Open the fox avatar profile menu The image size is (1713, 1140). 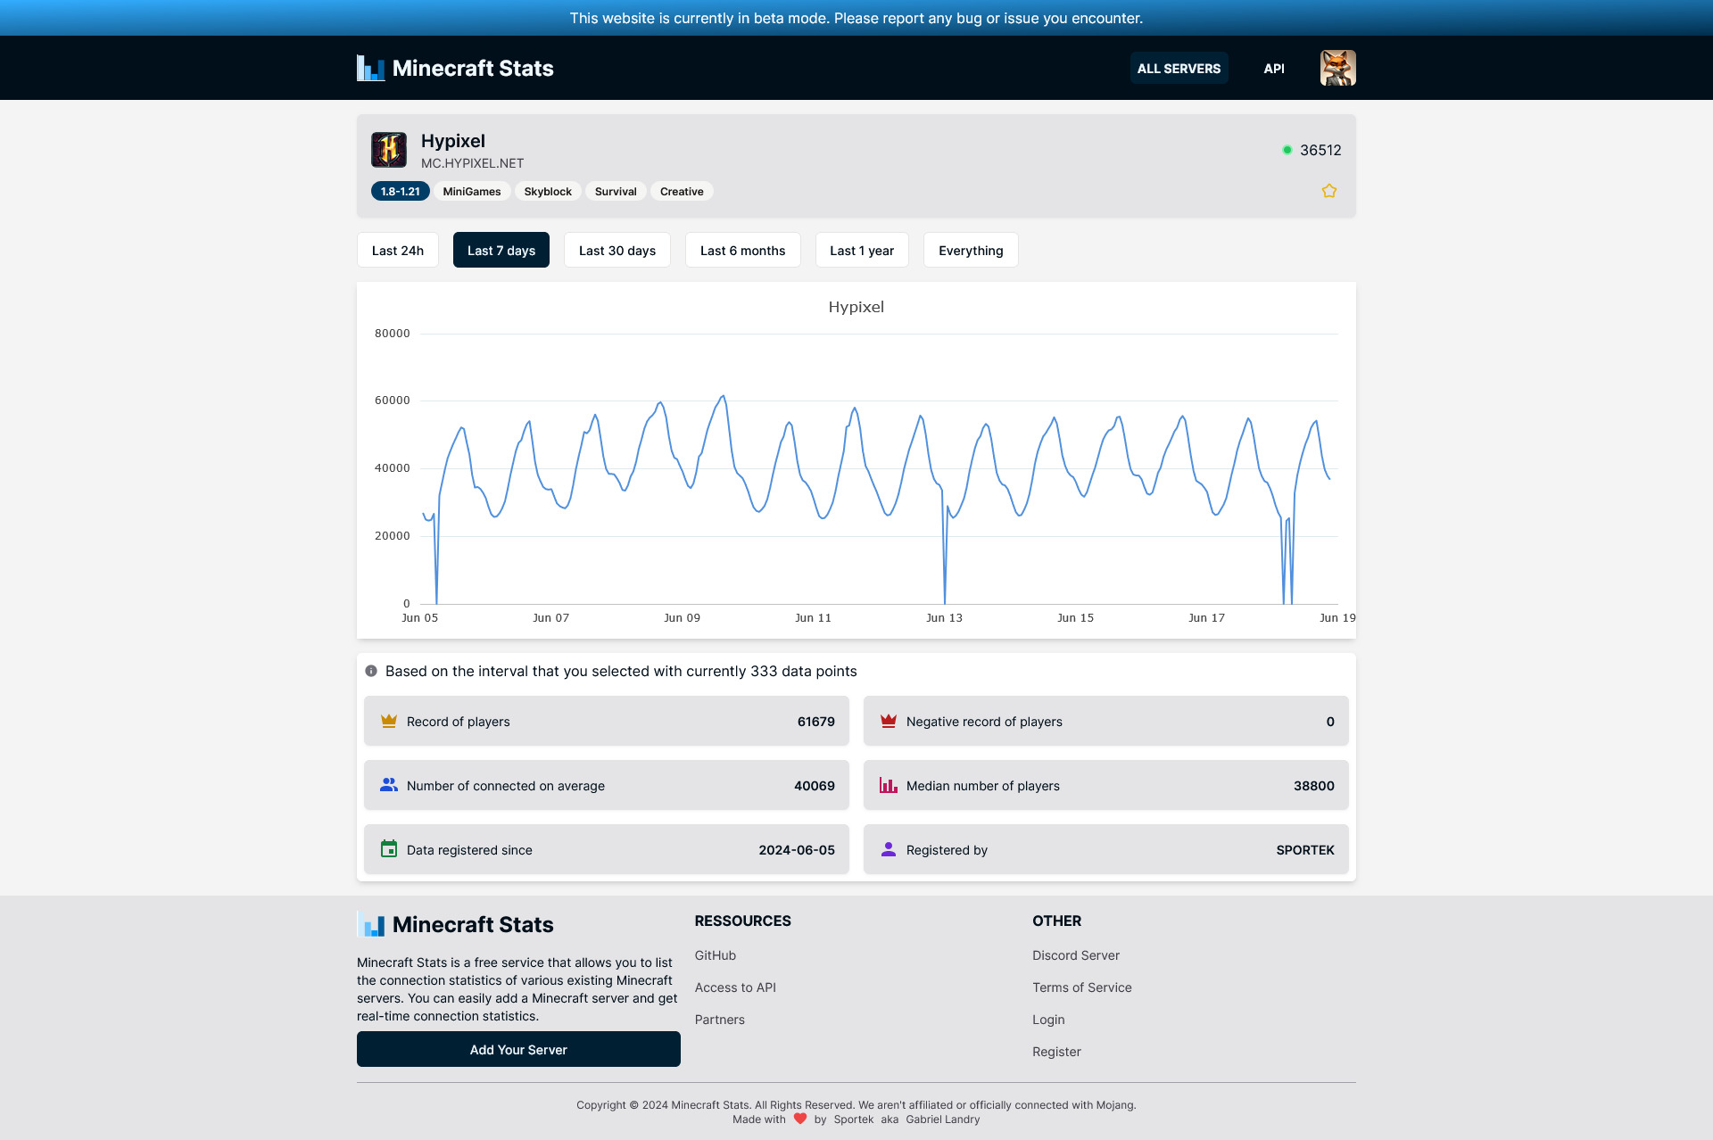[1337, 68]
